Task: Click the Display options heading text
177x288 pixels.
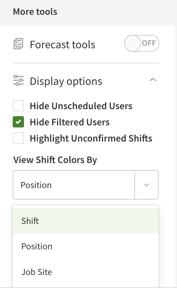Action: [x=66, y=81]
